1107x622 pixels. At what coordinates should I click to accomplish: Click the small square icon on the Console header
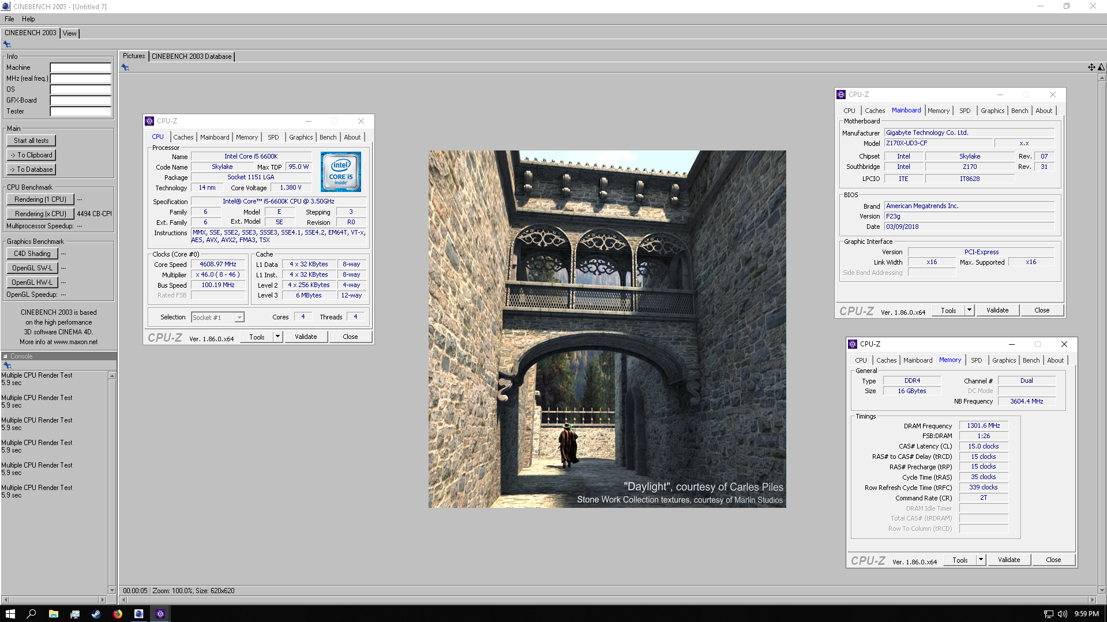tap(5, 356)
